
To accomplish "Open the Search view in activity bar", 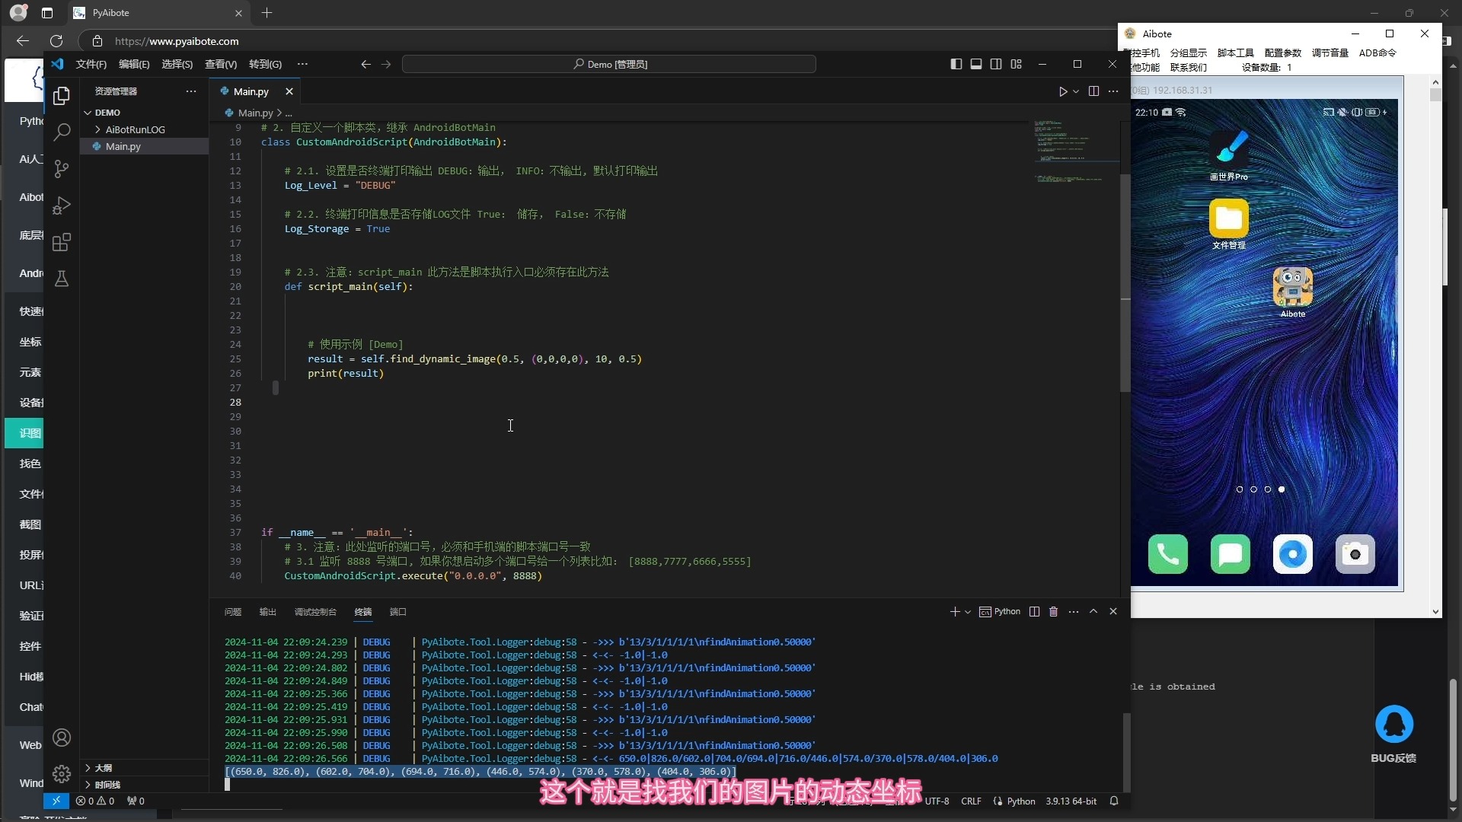I will point(62,132).
